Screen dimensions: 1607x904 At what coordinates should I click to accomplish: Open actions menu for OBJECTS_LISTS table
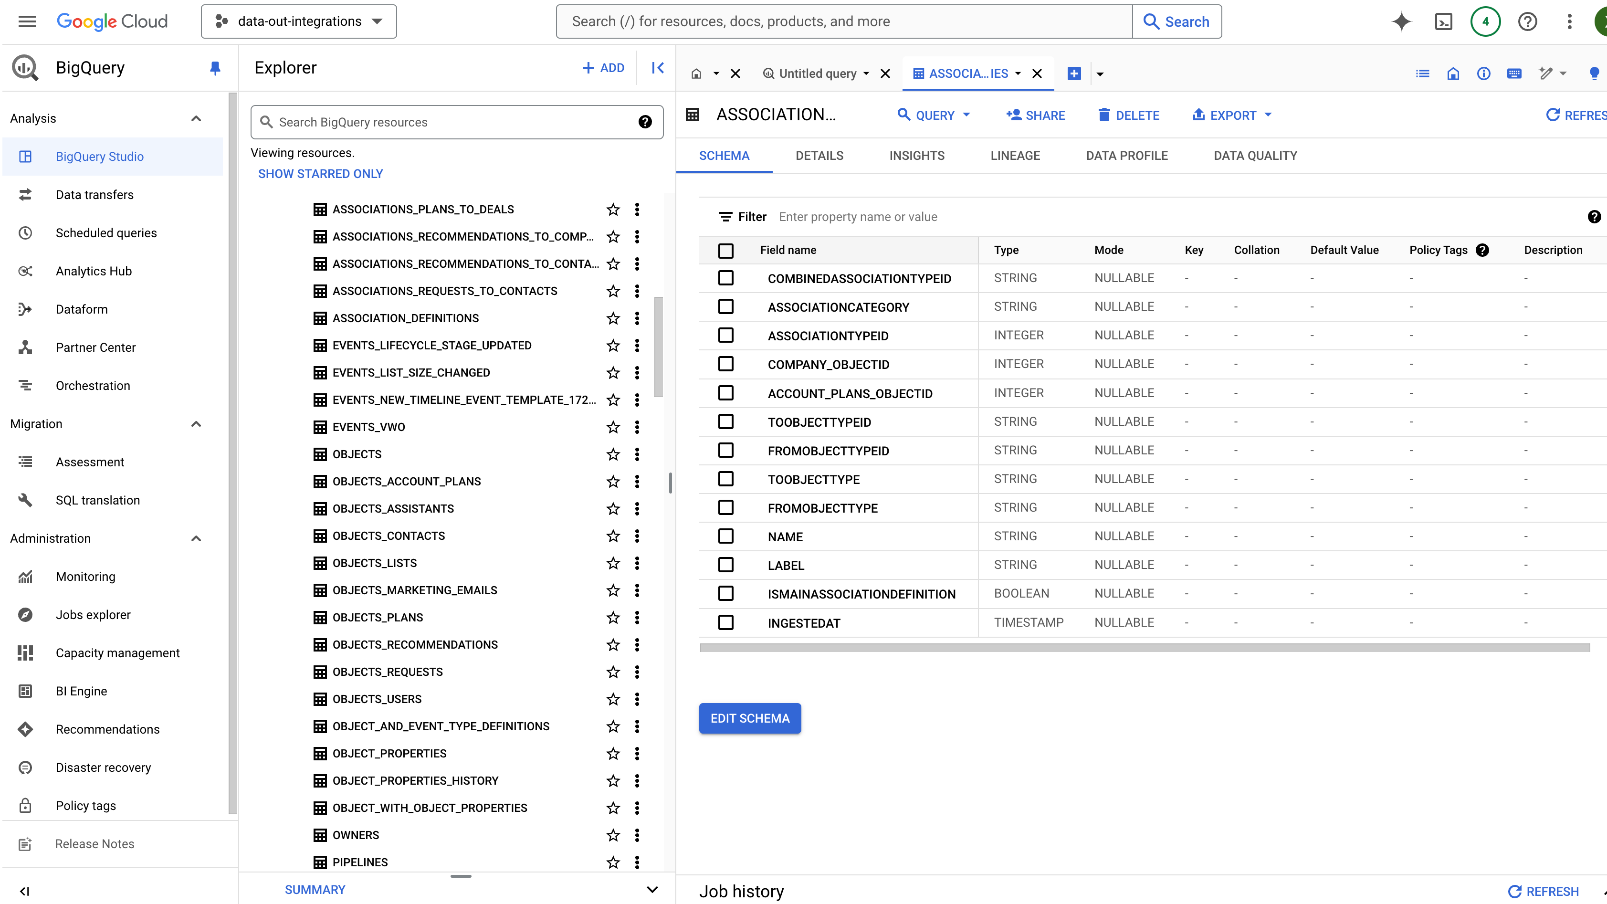pyautogui.click(x=637, y=563)
